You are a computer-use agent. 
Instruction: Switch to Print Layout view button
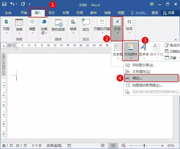pos(113,146)
